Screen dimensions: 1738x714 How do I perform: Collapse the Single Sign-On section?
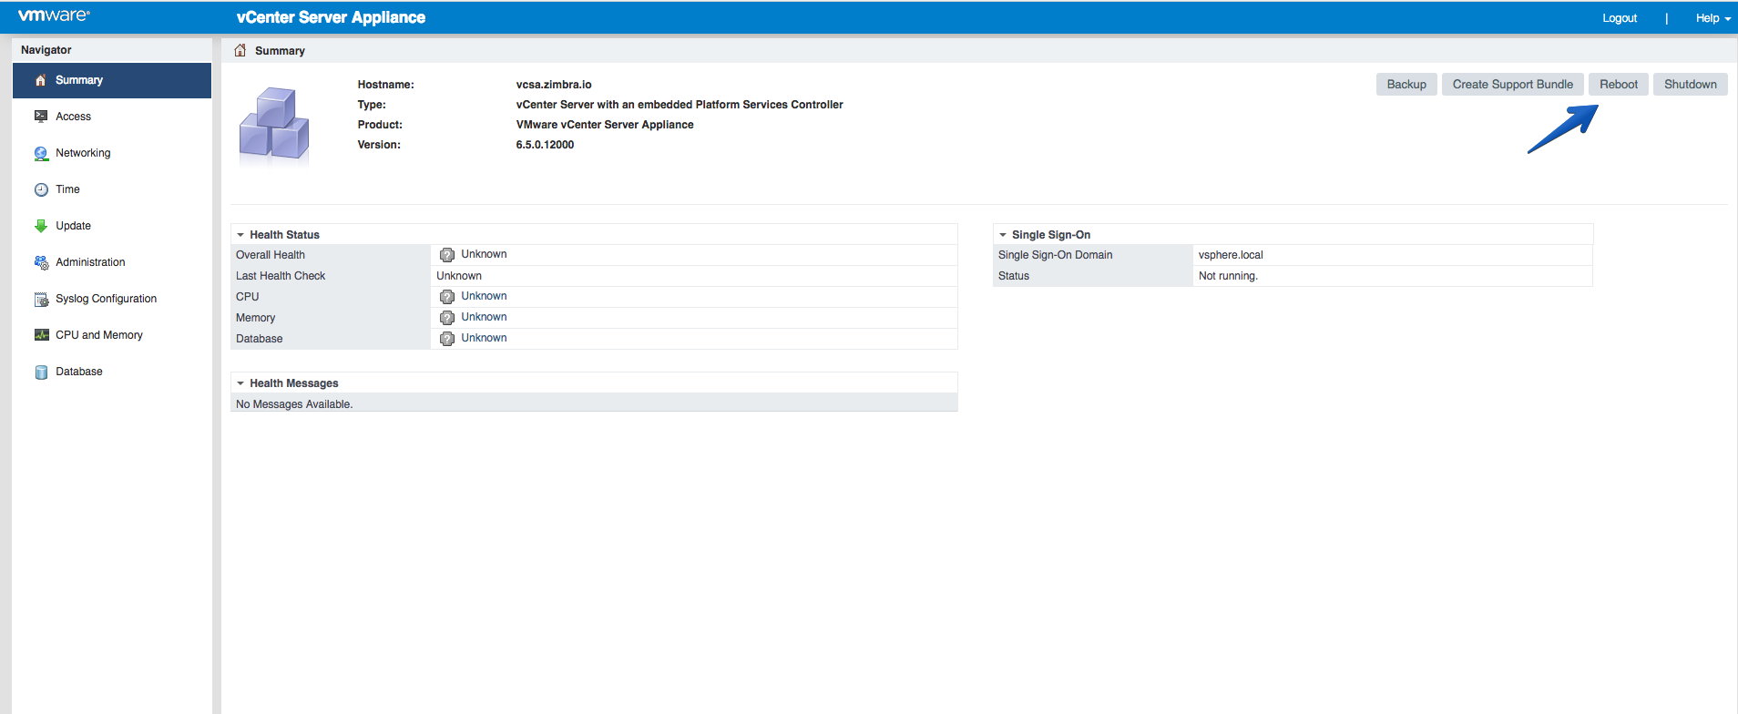[1003, 235]
